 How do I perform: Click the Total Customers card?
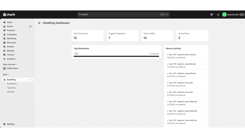click(x=88, y=36)
